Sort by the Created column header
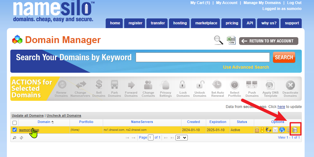 [x=193, y=122]
